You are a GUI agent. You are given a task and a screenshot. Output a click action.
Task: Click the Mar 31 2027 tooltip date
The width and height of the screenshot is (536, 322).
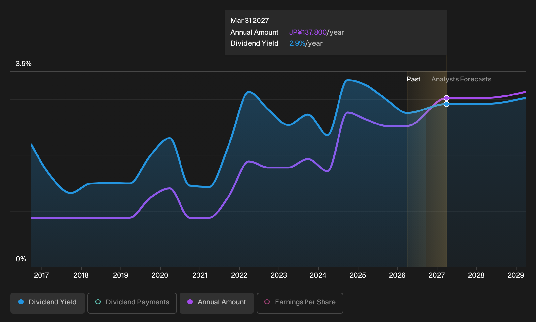(x=250, y=21)
